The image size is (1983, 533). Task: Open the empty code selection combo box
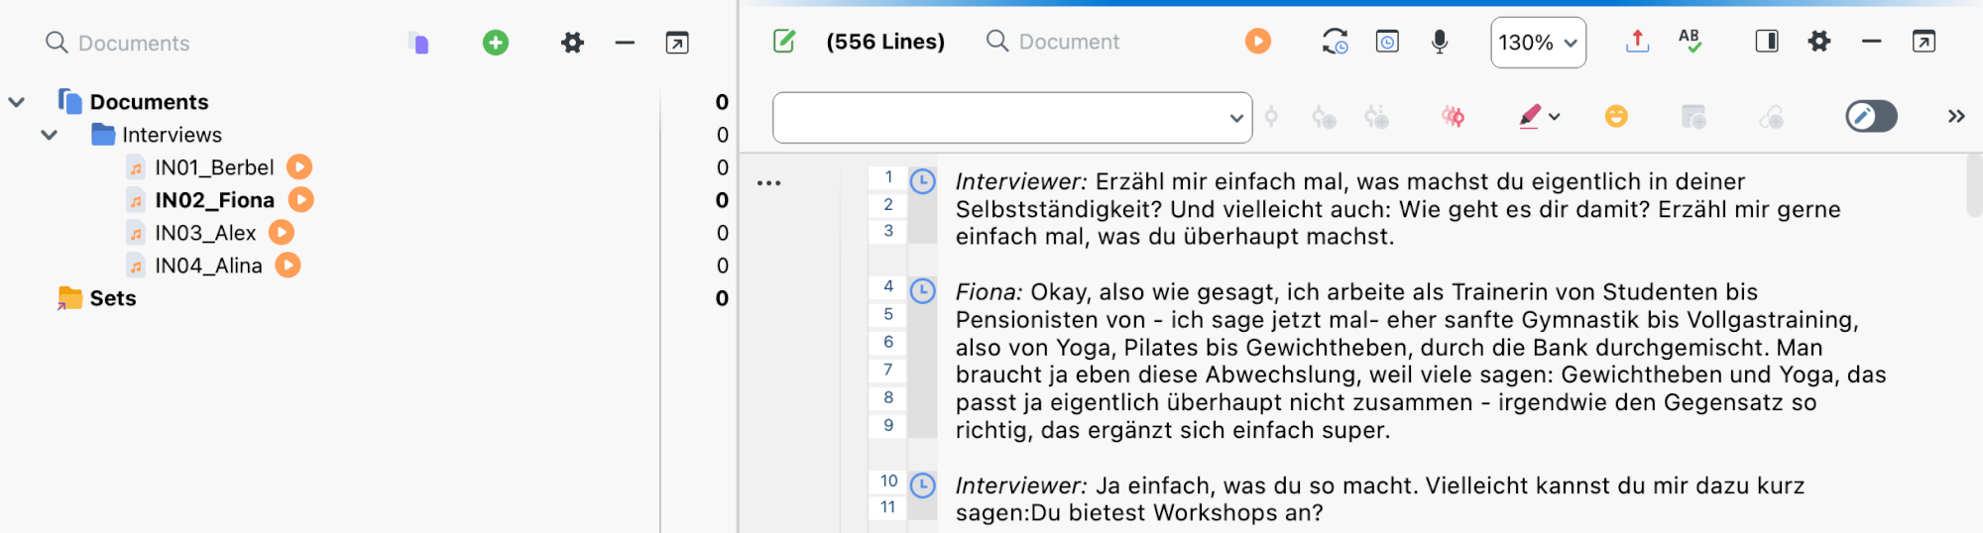pyautogui.click(x=1011, y=118)
